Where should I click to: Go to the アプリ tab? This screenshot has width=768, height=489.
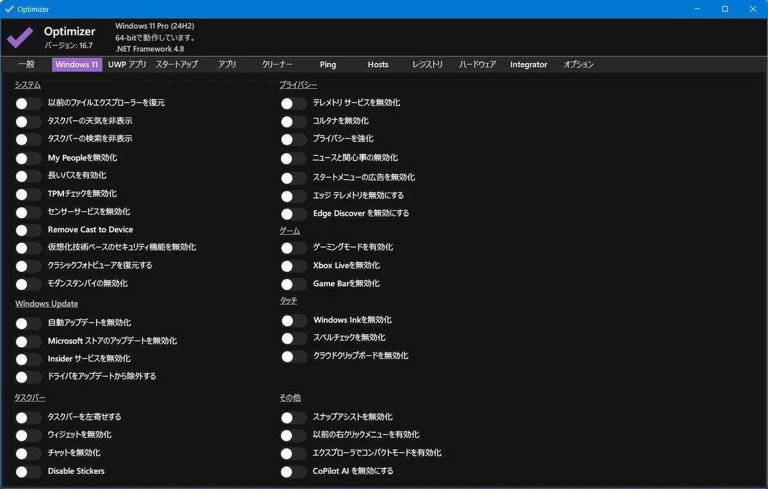point(227,65)
